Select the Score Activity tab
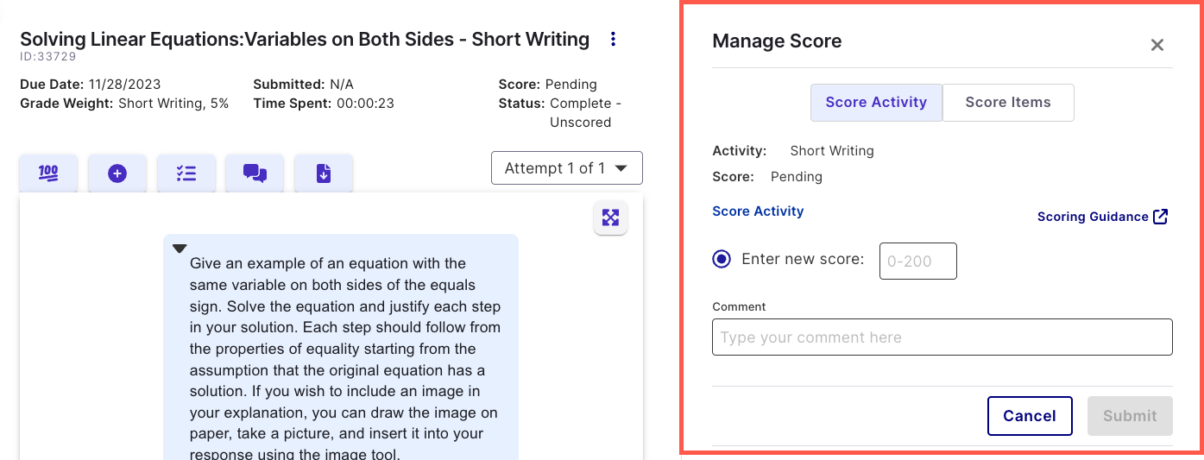Viewport: 1204px width, 460px height. coord(876,103)
